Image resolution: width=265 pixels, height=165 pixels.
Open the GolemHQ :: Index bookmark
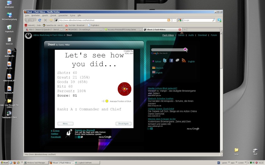tap(33, 25)
